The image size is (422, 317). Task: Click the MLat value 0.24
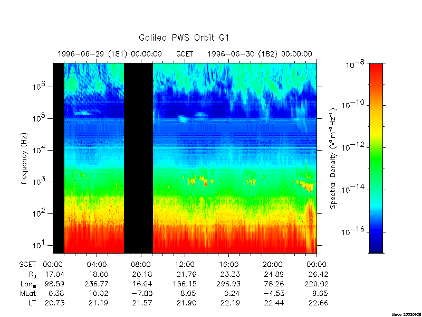(232, 293)
